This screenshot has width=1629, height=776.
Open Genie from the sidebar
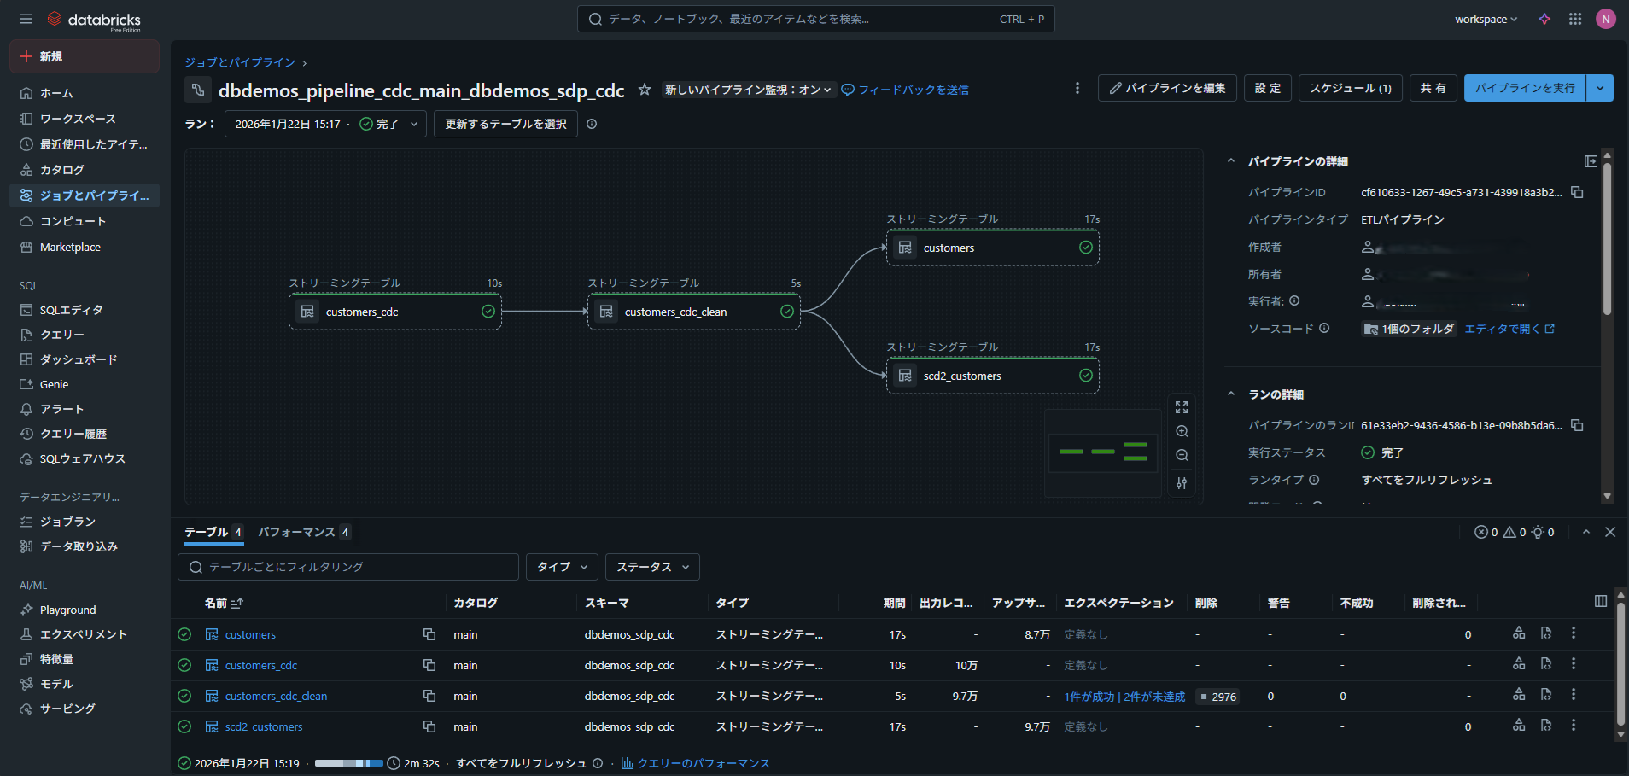(53, 383)
